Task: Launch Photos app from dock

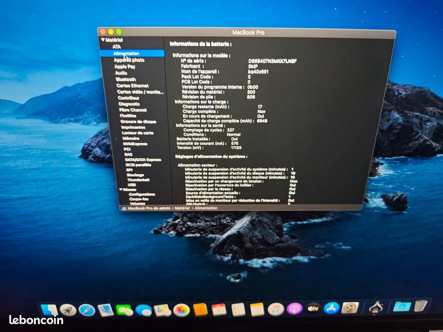Action: 181,310
